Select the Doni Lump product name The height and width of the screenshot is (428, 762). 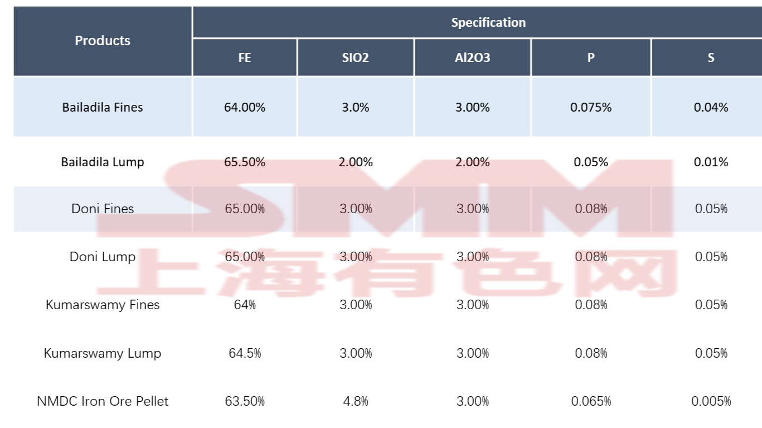pos(103,257)
